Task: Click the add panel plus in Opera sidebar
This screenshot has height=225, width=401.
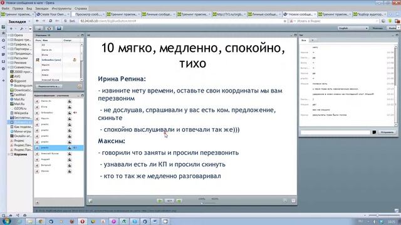Action: pos(3,81)
